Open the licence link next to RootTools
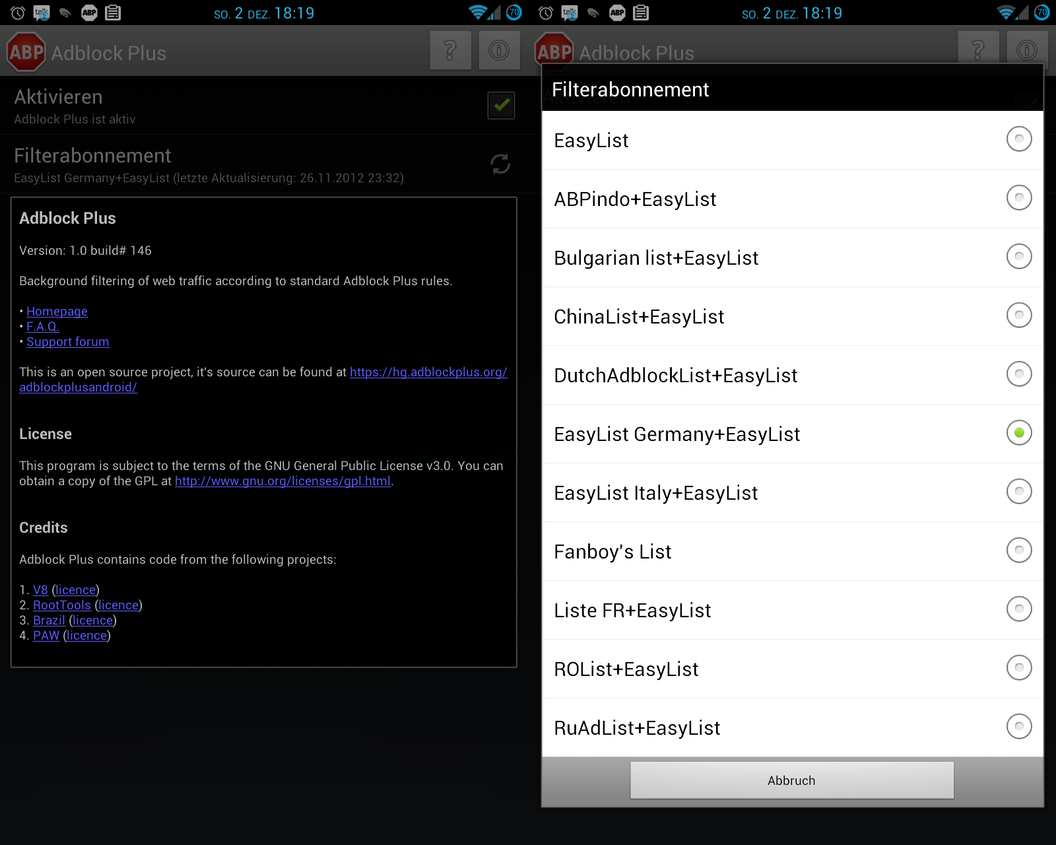The image size is (1056, 845). pyautogui.click(x=119, y=605)
